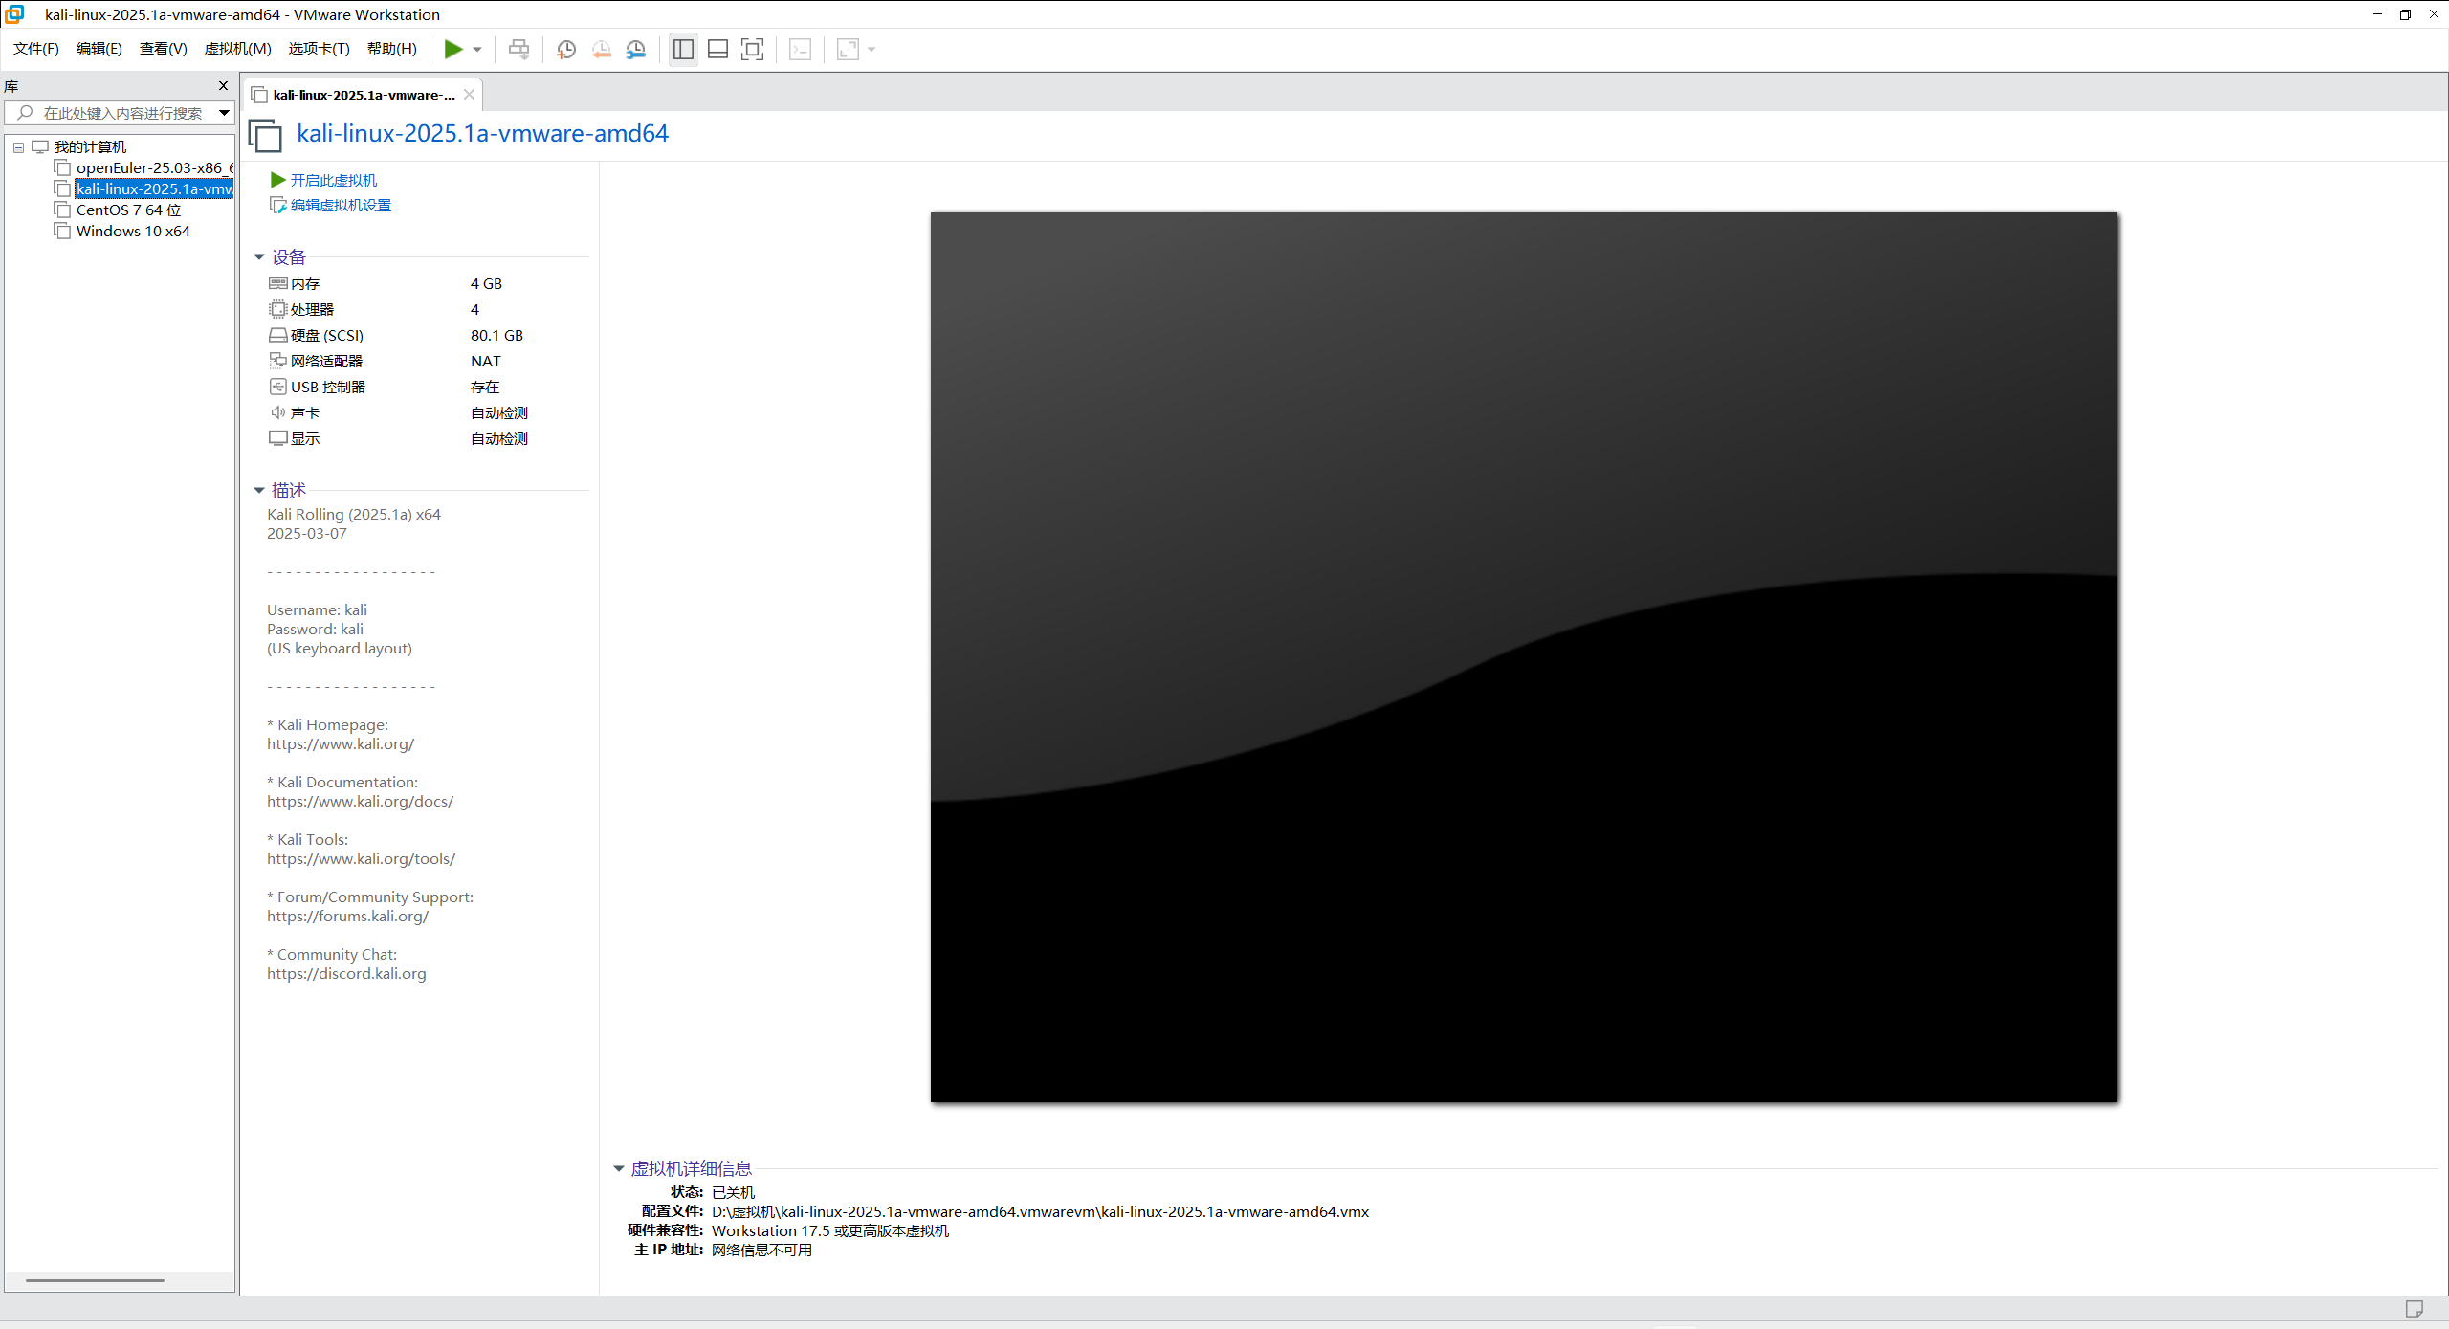Enter full screen mode icon

pos(753,49)
